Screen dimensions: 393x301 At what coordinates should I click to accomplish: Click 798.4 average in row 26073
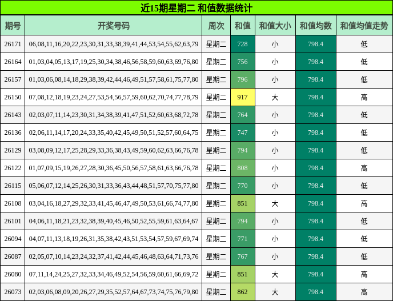pyautogui.click(x=315, y=292)
